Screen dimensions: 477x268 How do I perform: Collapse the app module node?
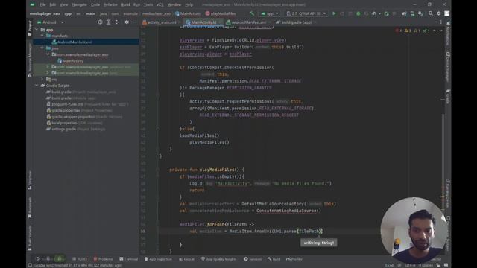(x=37, y=30)
